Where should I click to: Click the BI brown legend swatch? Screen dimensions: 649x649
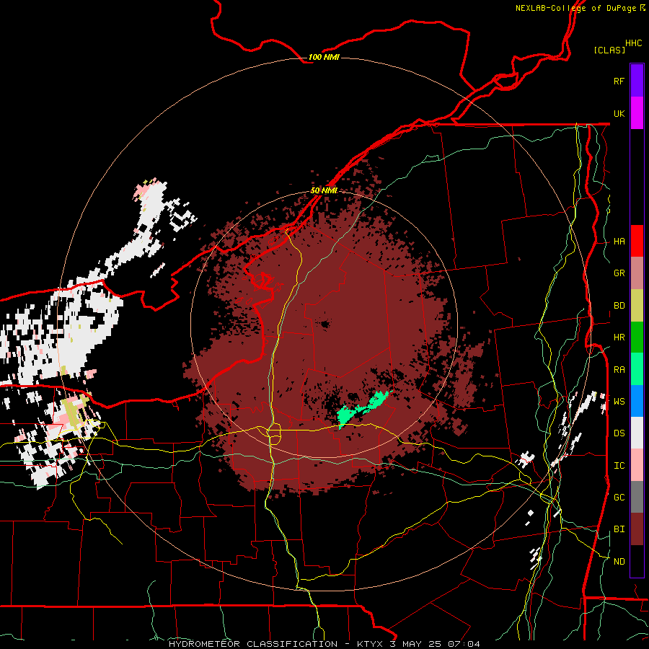tap(637, 529)
